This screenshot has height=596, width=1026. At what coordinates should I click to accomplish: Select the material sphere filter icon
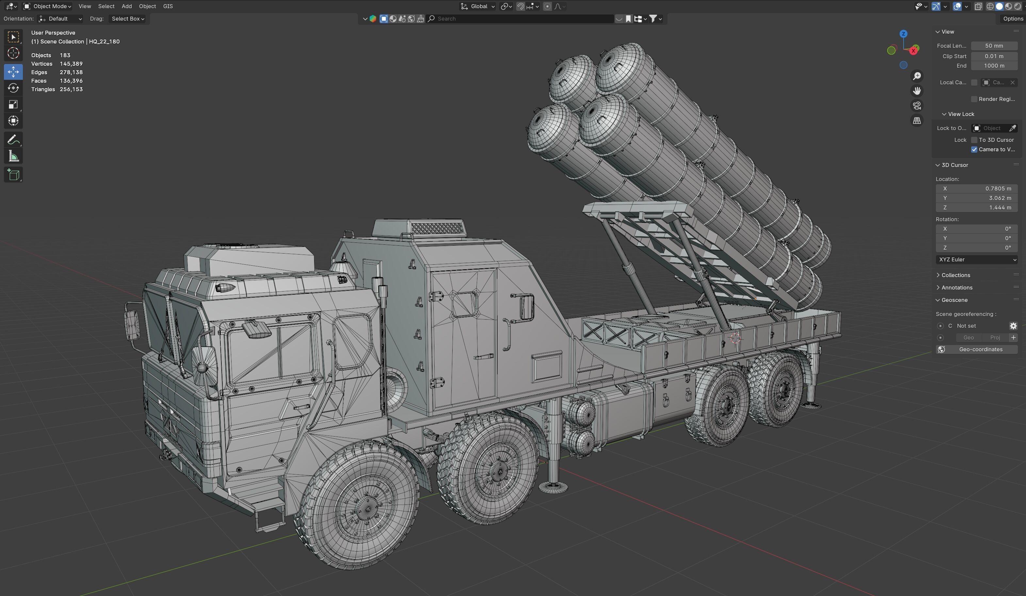pos(393,19)
